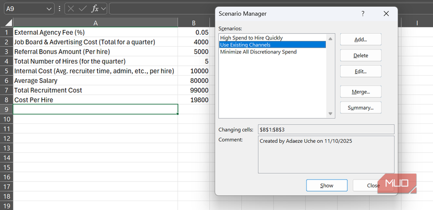Click the Show button
The height and width of the screenshot is (210, 433).
tap(326, 185)
